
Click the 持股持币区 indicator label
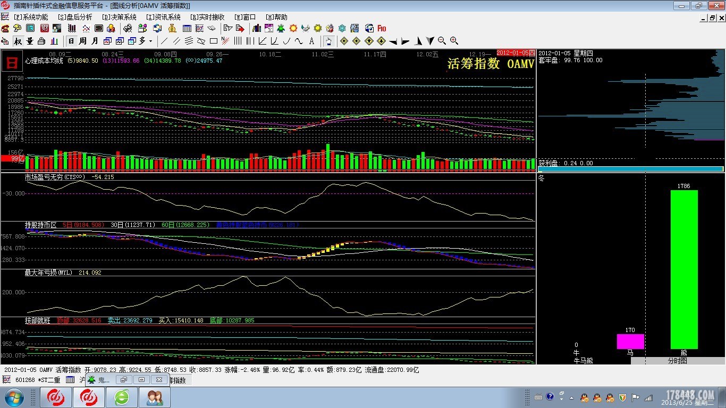40,225
